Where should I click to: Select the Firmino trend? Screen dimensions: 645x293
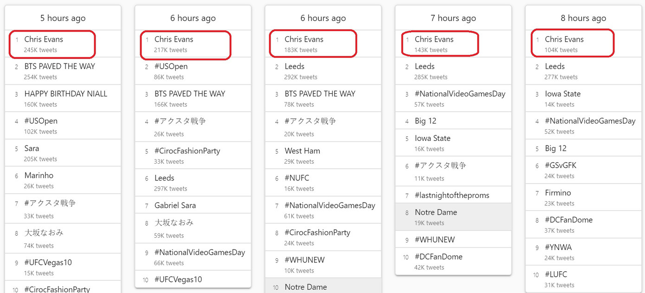point(558,193)
